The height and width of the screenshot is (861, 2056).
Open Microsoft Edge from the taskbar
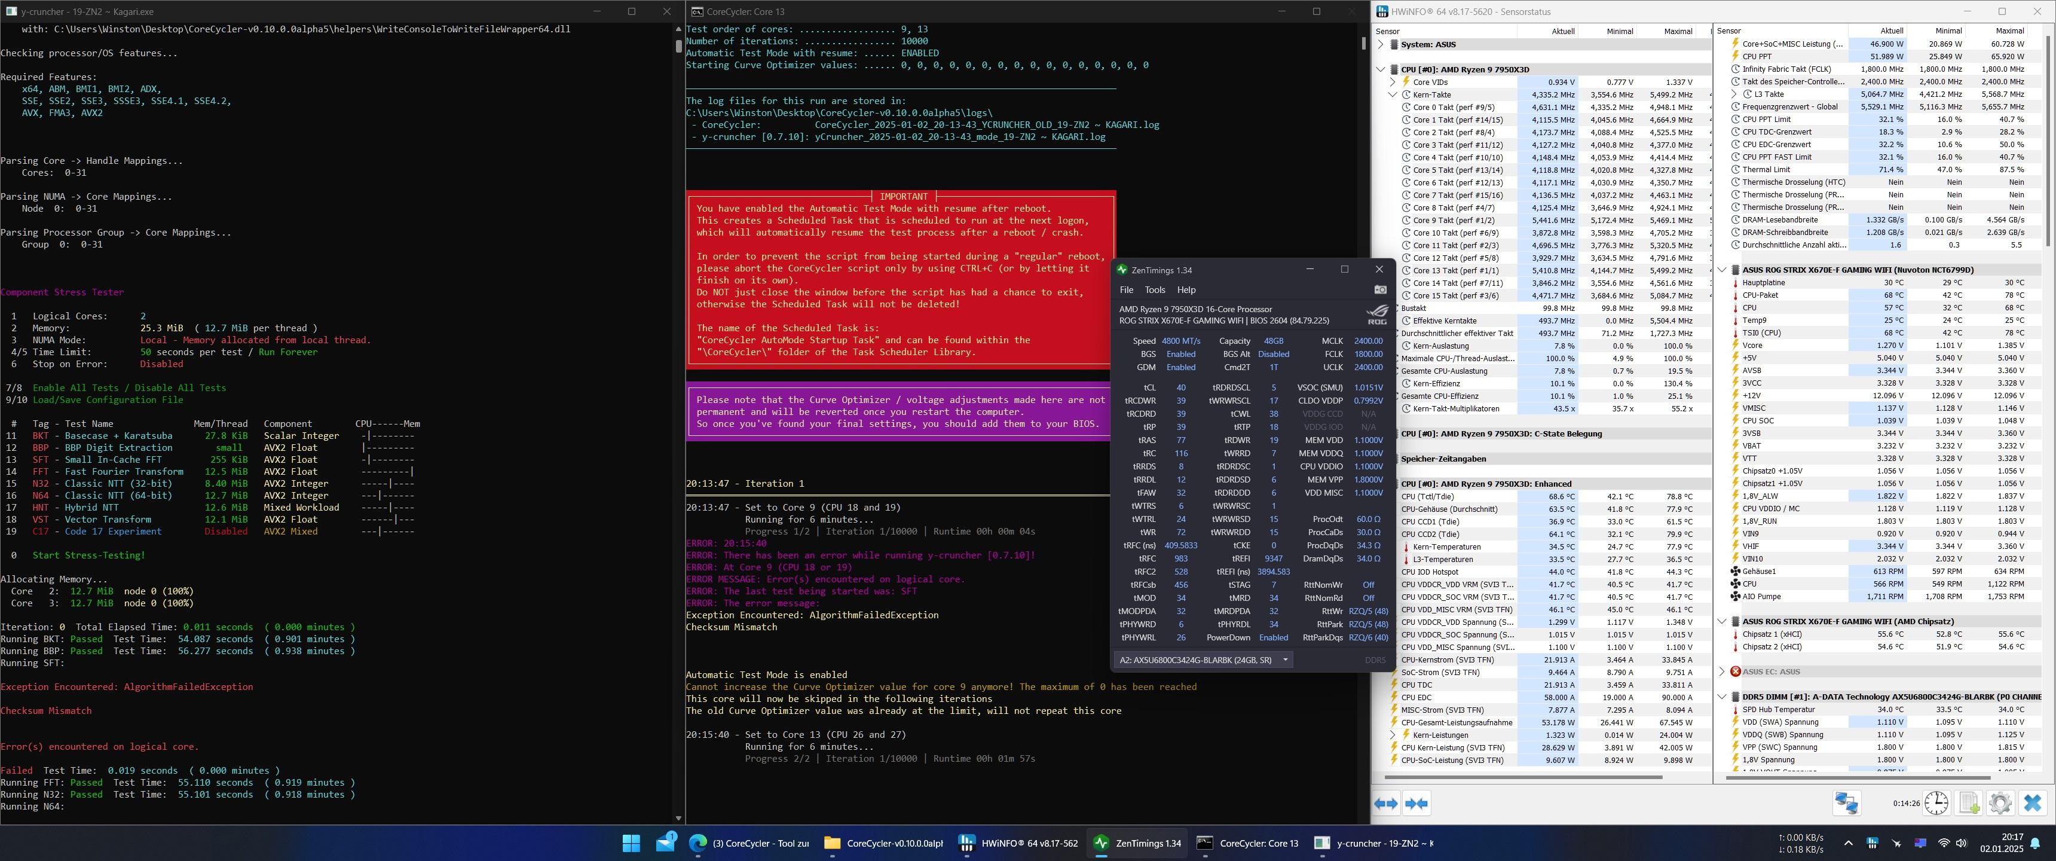[x=698, y=842]
